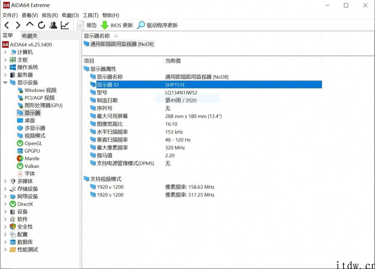This screenshot has width=375, height=269.
Task: Click the 存储设备 storage icon
Action: pos(13,189)
